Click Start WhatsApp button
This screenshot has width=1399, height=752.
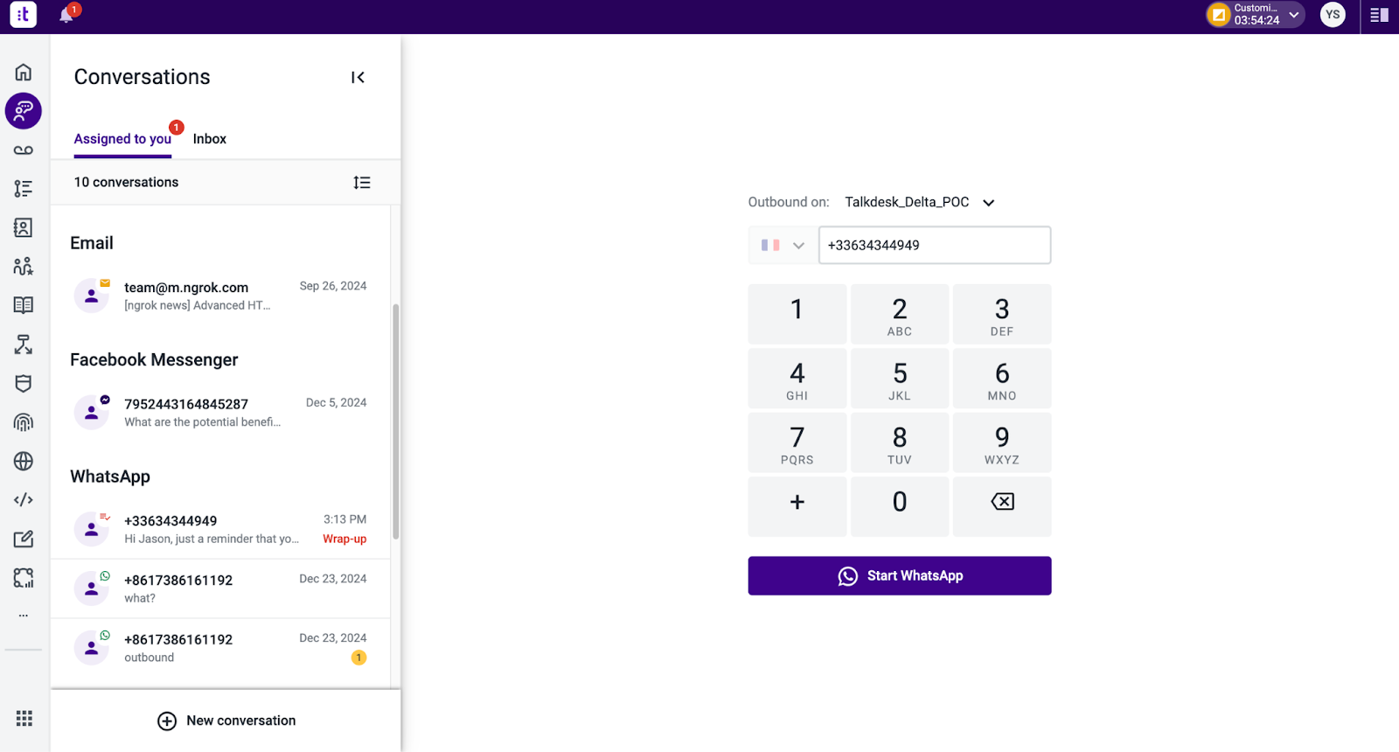[x=900, y=576]
